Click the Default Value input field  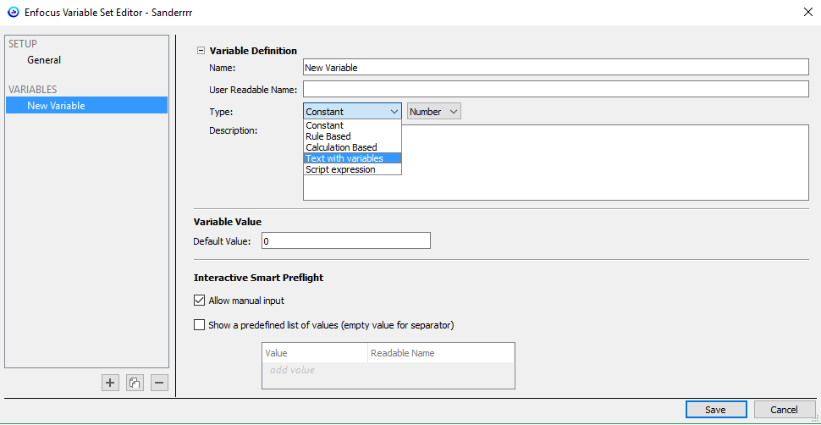click(x=345, y=241)
